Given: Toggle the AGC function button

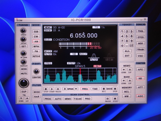Looking at the screenshot, I should [140, 96].
